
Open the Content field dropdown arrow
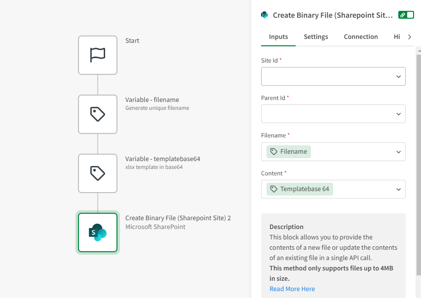coord(398,189)
